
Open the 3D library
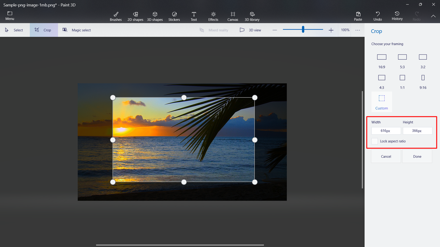pos(252,16)
